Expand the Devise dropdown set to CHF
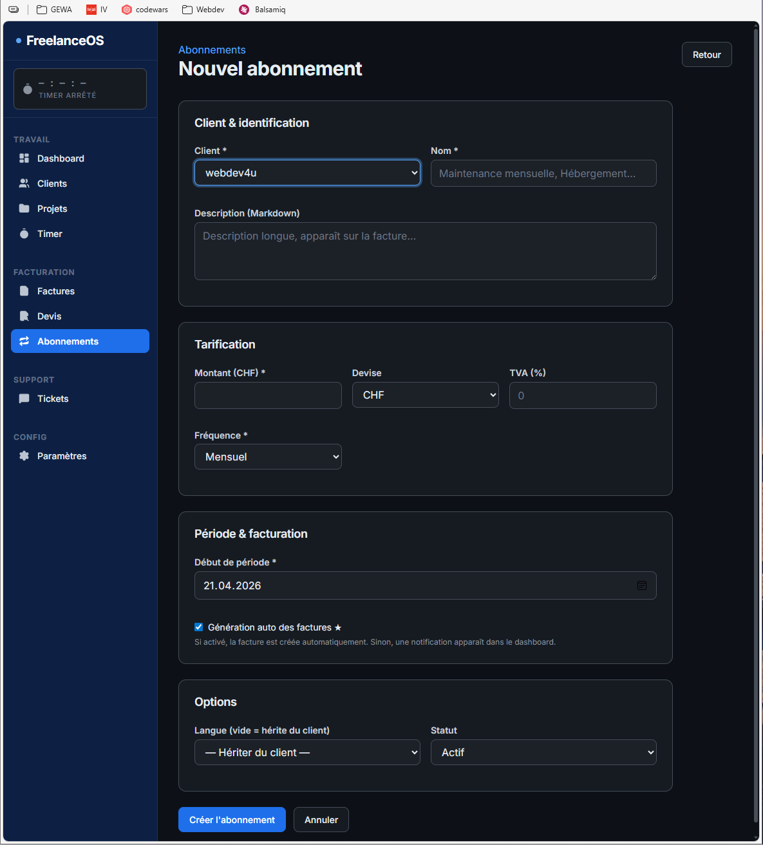 [x=425, y=395]
